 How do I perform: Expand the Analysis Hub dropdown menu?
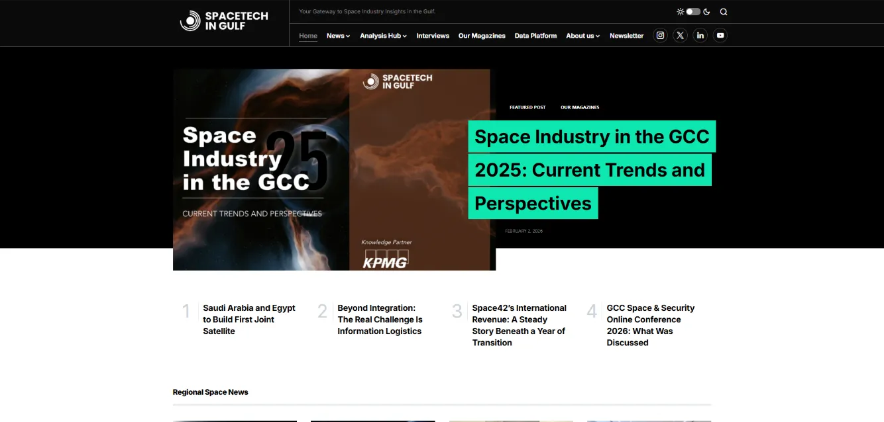[383, 36]
